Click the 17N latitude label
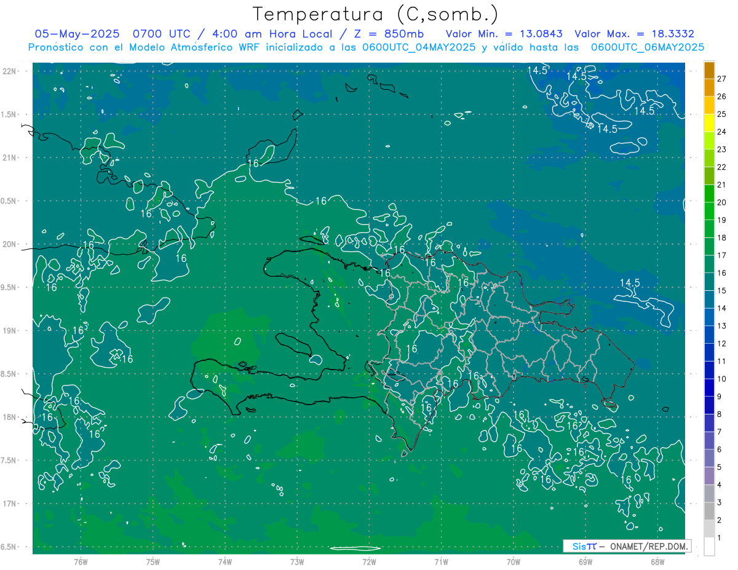The height and width of the screenshot is (570, 738). 10,504
